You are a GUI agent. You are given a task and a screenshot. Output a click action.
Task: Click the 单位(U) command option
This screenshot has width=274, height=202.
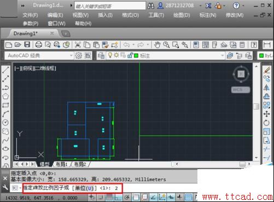click(84, 188)
